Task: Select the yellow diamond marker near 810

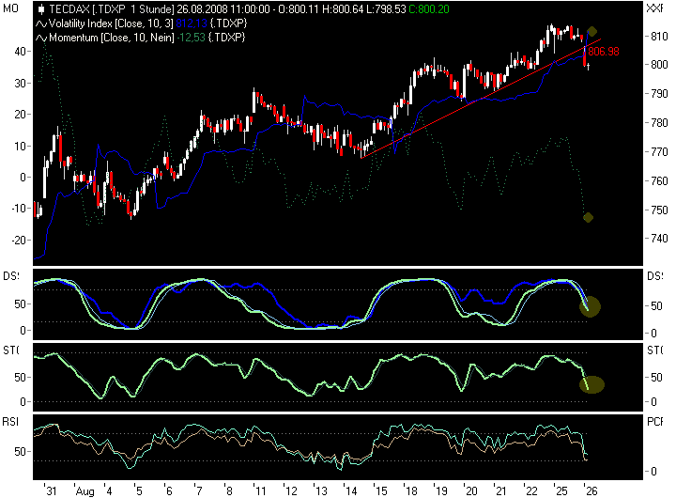Action: pyautogui.click(x=591, y=31)
